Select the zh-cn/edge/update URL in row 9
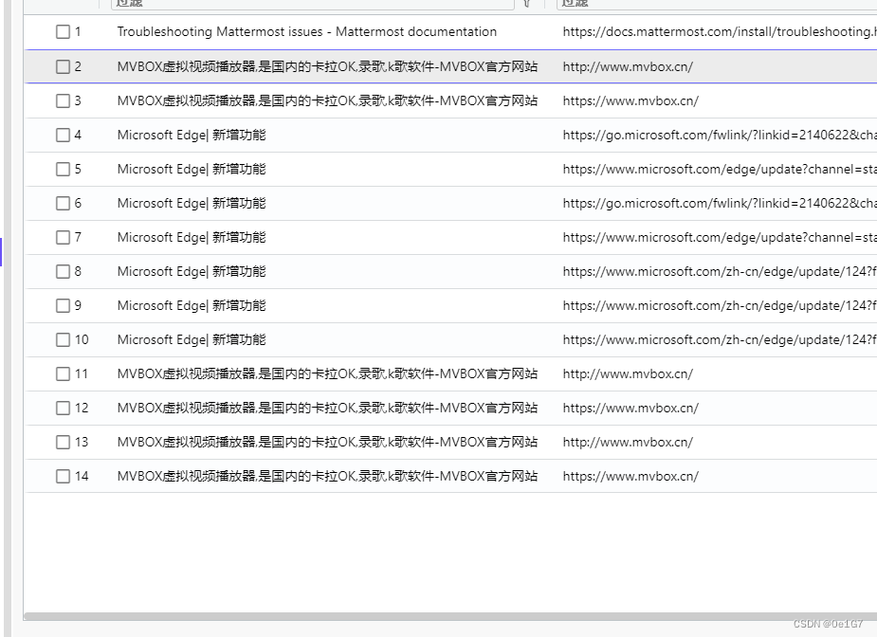The height and width of the screenshot is (637, 877). coord(720,306)
